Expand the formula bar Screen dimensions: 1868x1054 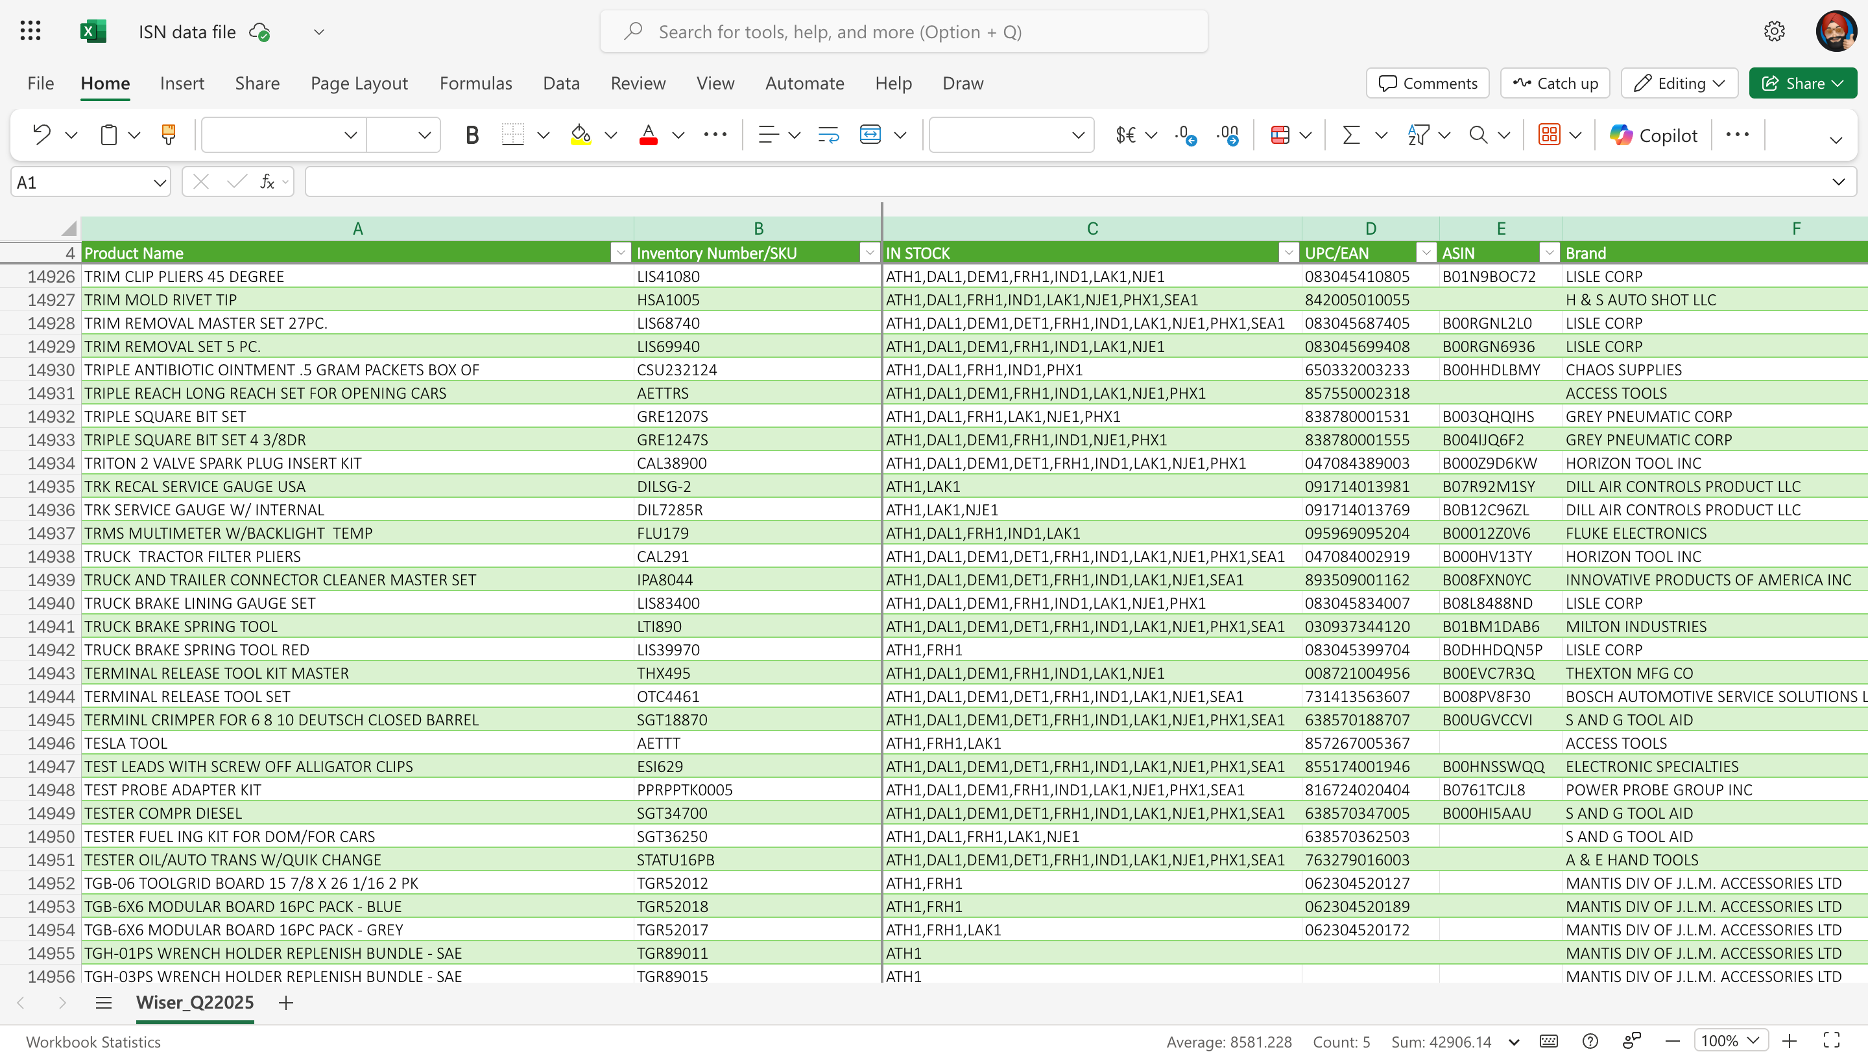1839,182
